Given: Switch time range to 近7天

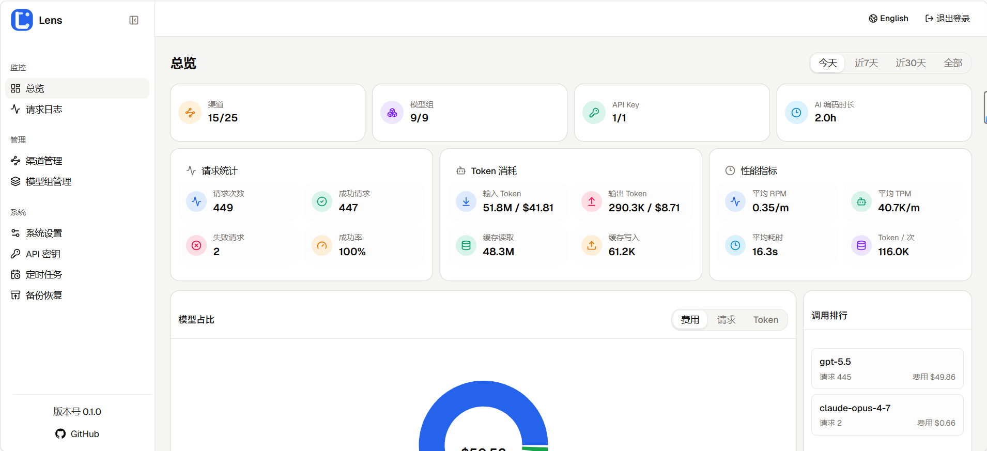Looking at the screenshot, I should pyautogui.click(x=866, y=63).
